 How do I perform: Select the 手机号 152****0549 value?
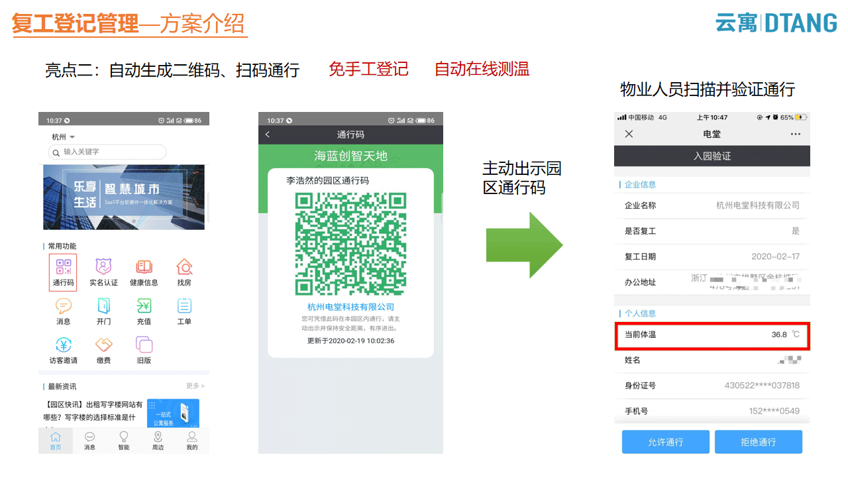774,411
